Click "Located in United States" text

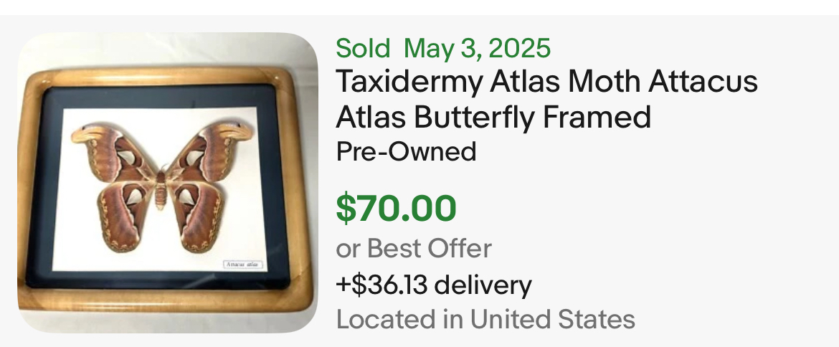click(x=485, y=318)
